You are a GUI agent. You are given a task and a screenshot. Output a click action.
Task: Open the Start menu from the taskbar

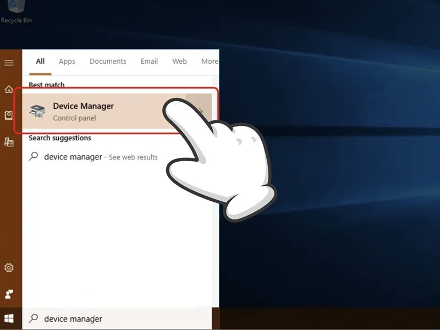point(8,319)
